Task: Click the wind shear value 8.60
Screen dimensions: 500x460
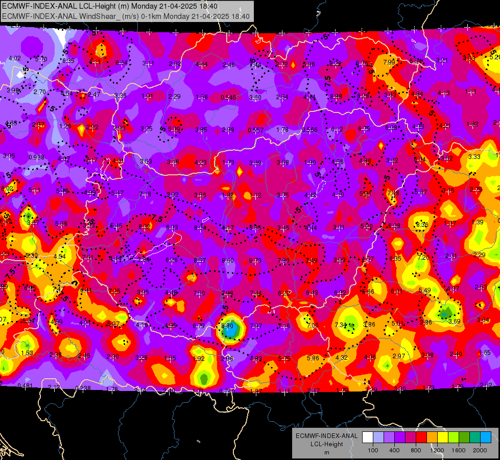Action: click(228, 261)
